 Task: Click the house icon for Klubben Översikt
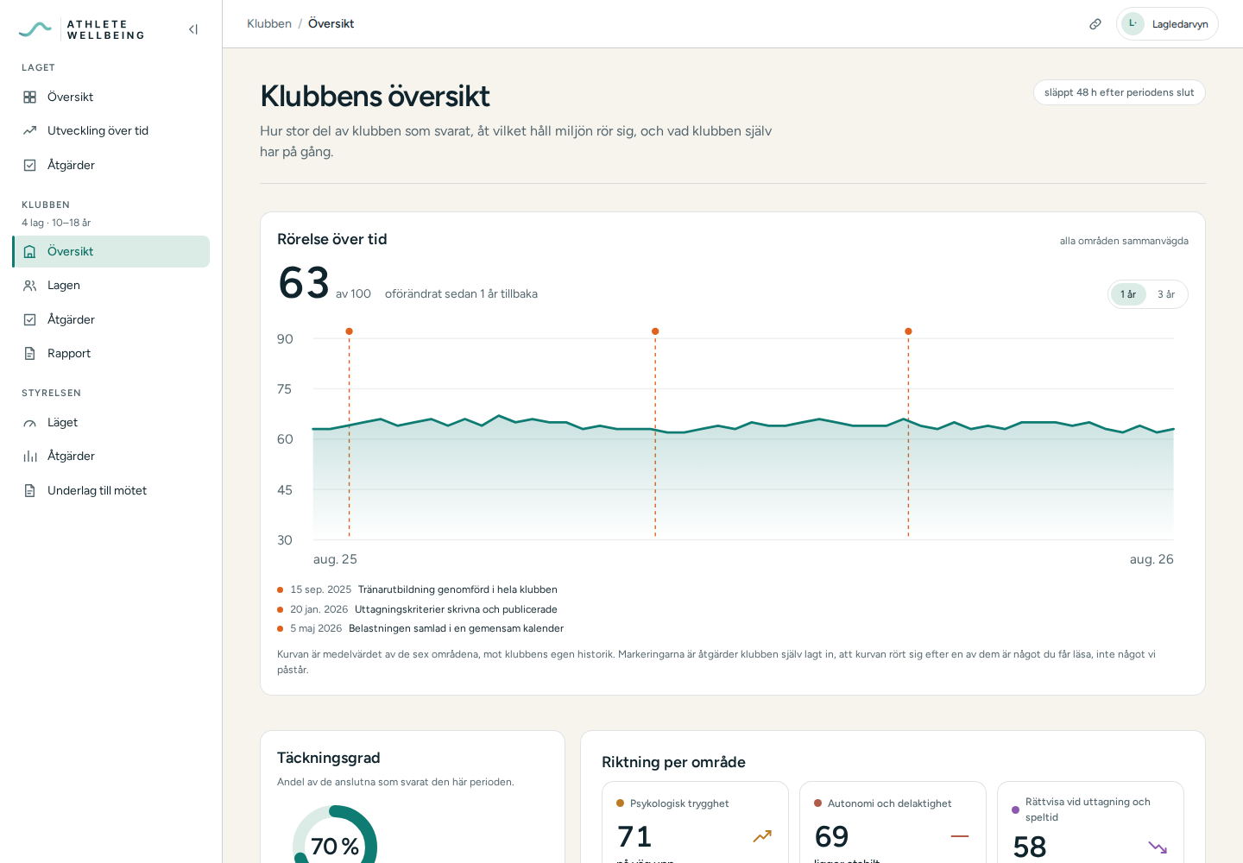30,252
